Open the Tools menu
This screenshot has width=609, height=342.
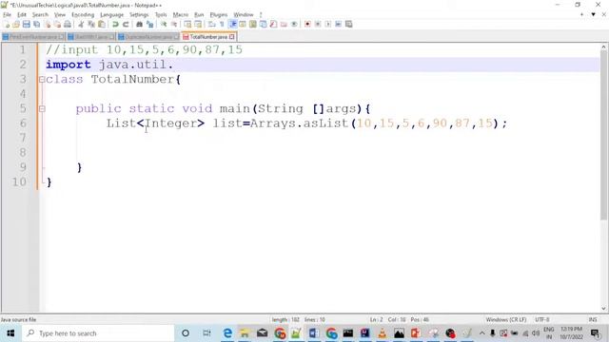(161, 15)
